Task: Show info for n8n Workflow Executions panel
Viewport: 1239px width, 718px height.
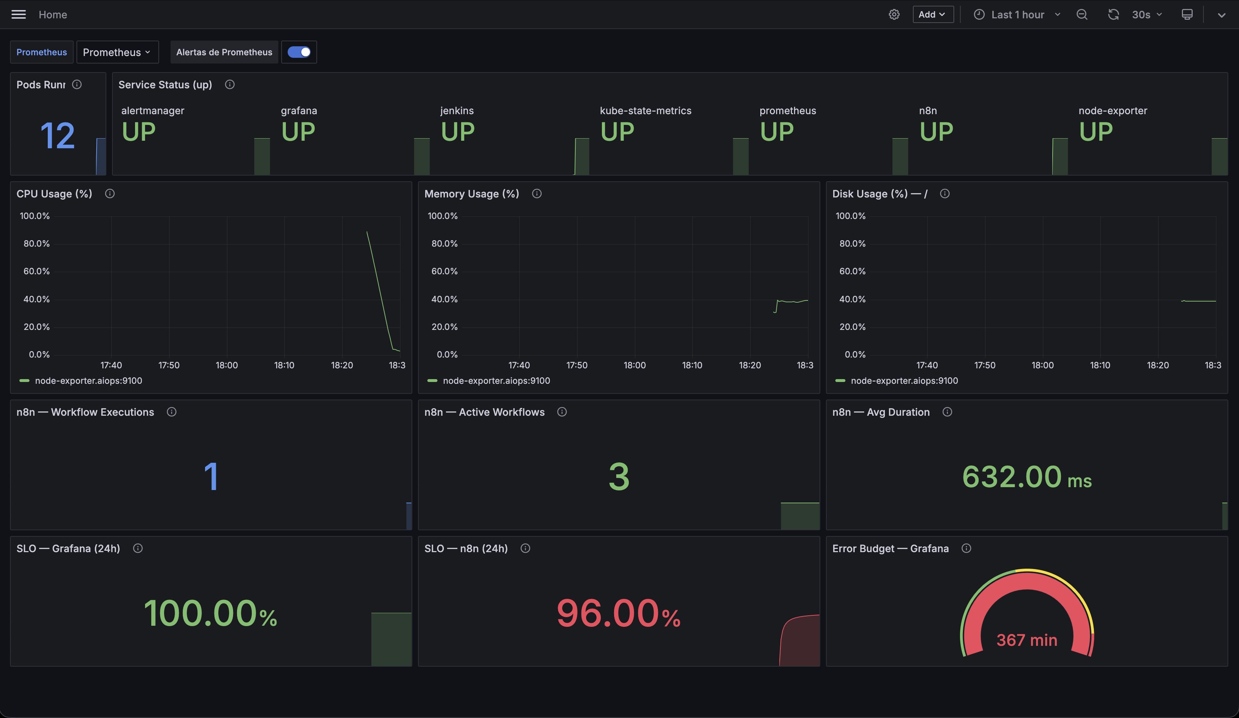Action: (x=171, y=412)
